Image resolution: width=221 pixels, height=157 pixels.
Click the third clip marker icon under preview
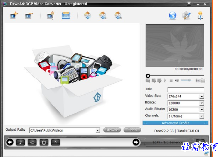point(160,81)
